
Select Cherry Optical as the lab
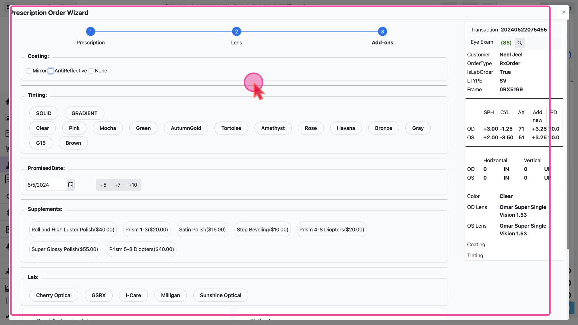tap(54, 295)
